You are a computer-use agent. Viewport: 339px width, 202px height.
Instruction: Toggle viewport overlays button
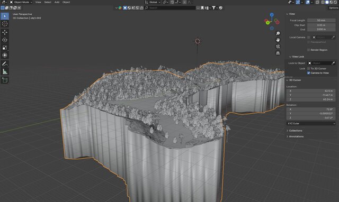tap(308, 2)
